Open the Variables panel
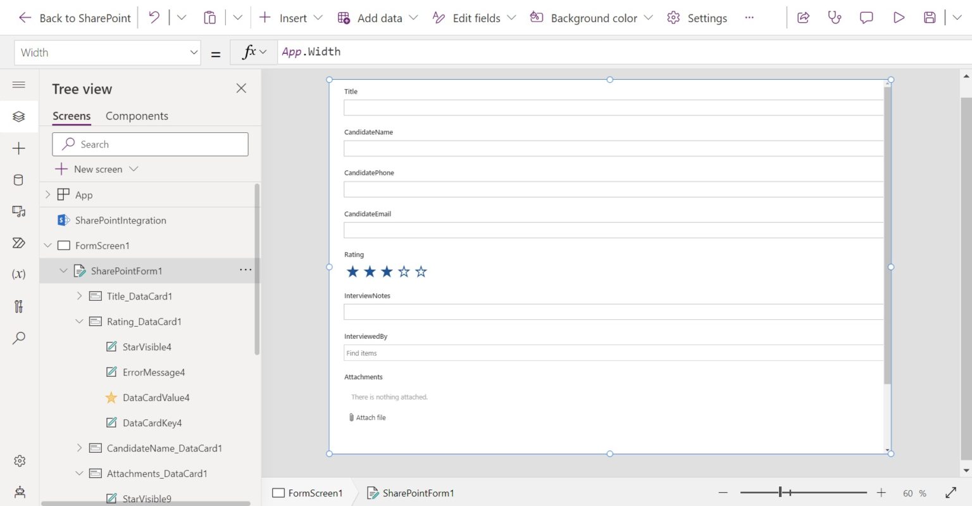Viewport: 972px width, 506px height. click(x=19, y=274)
